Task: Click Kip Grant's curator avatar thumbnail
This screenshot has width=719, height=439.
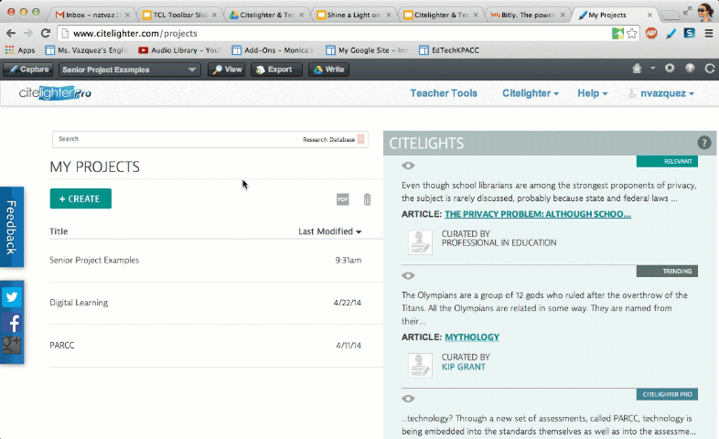Action: (420, 365)
